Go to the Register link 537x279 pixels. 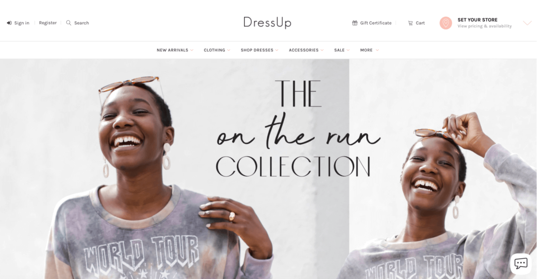(48, 23)
